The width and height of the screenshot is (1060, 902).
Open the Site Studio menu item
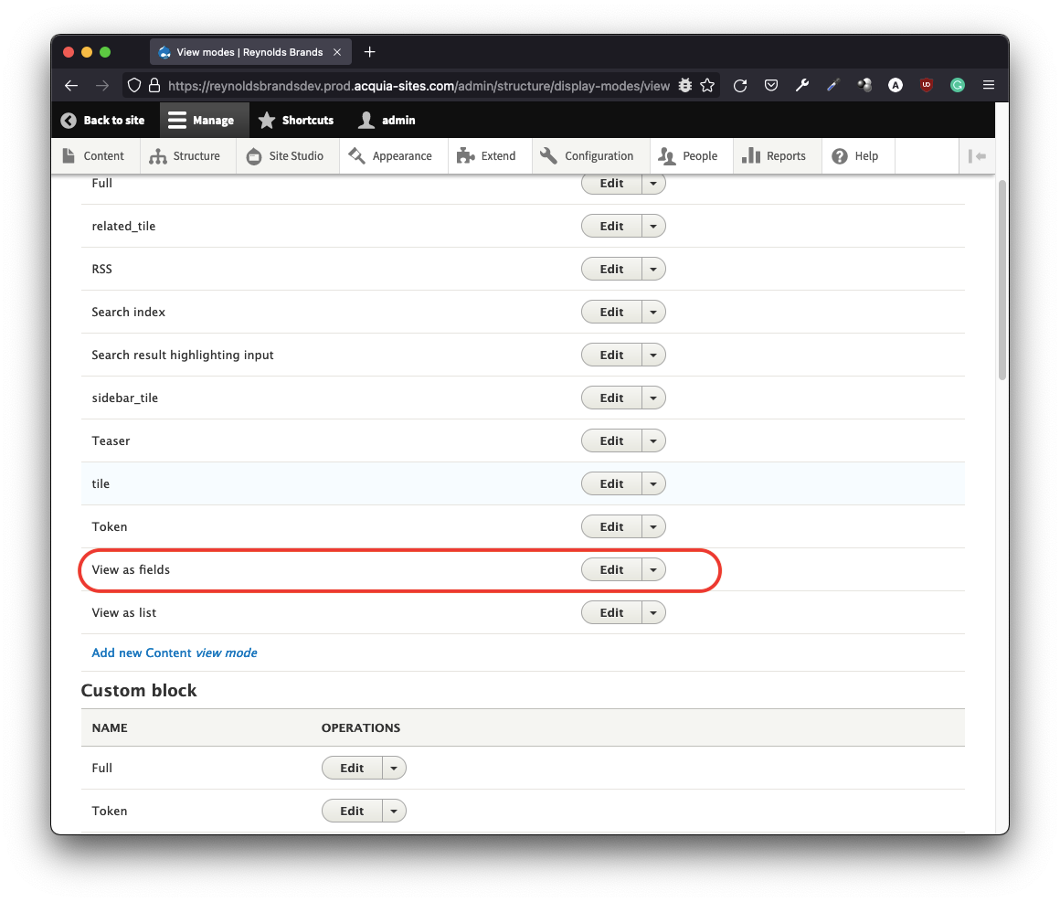pos(287,156)
